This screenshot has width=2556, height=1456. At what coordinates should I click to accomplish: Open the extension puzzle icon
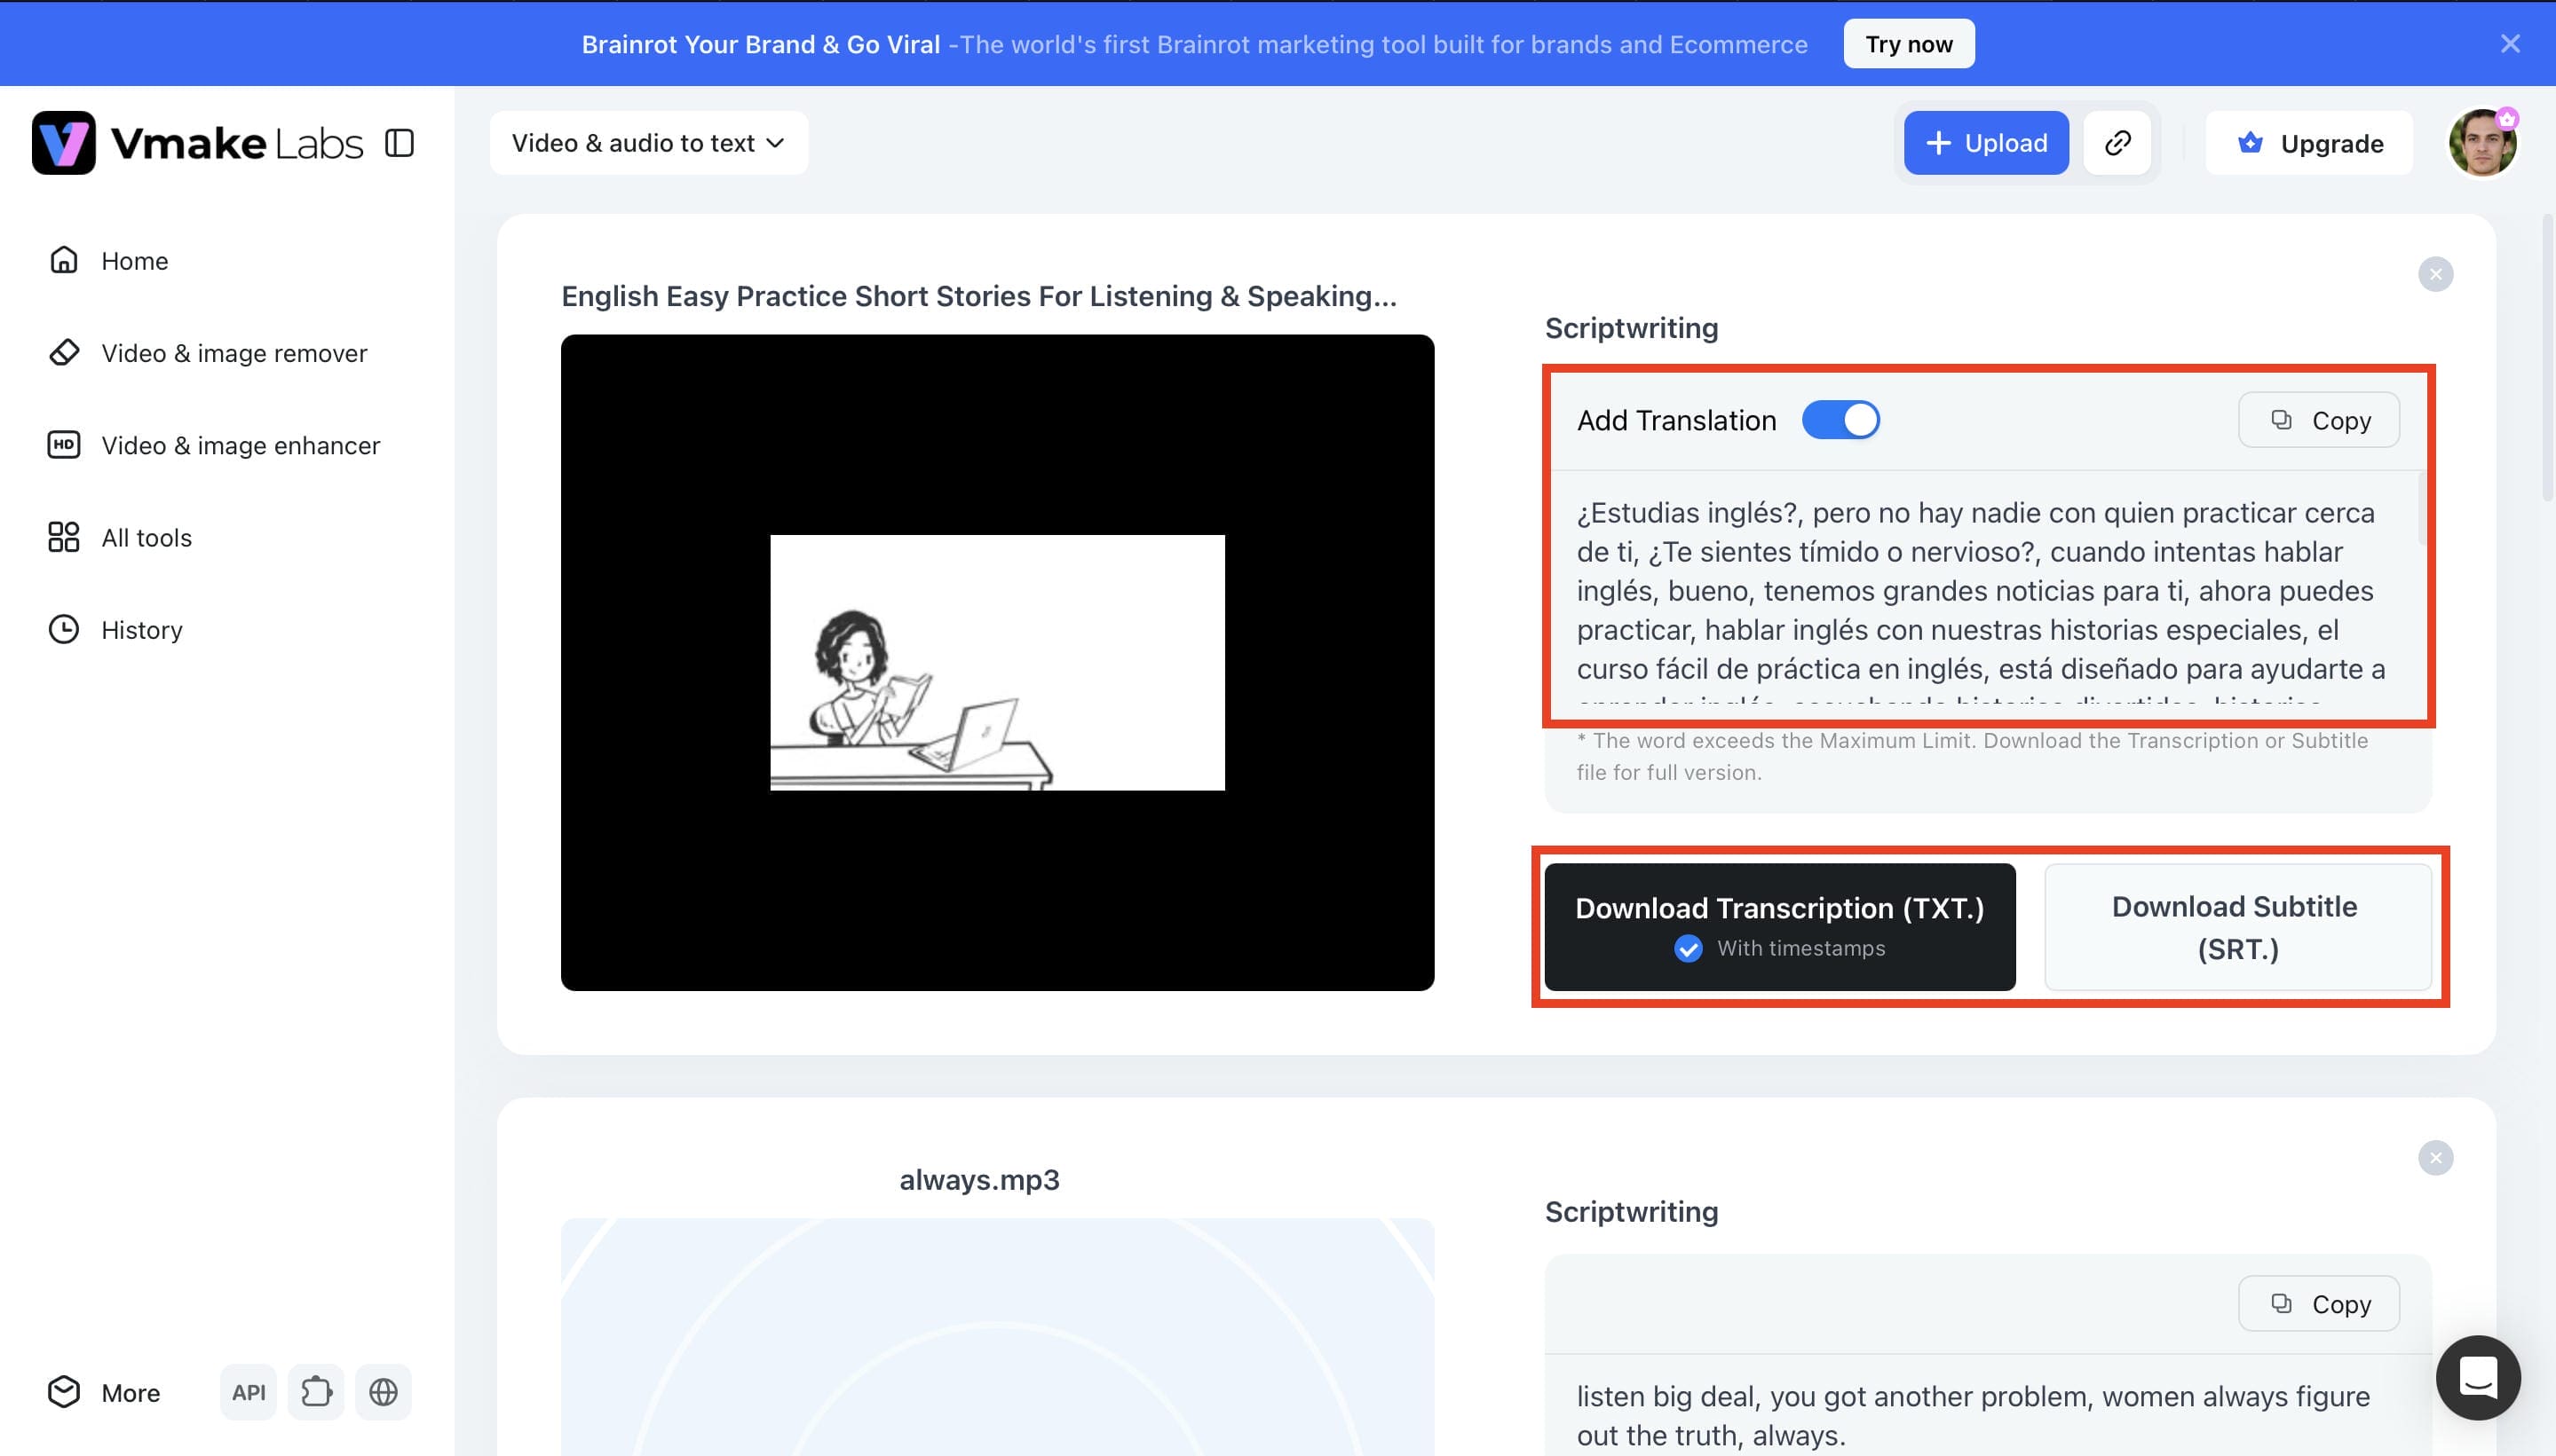[x=316, y=1392]
